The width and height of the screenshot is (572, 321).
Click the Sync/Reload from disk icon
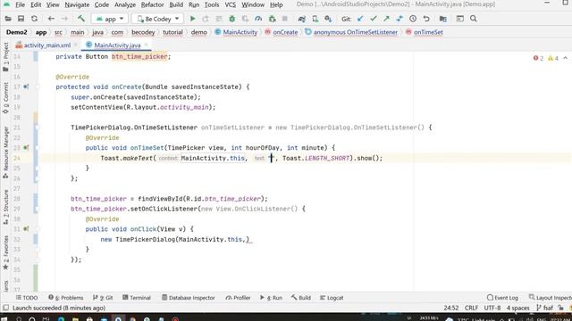click(x=34, y=19)
